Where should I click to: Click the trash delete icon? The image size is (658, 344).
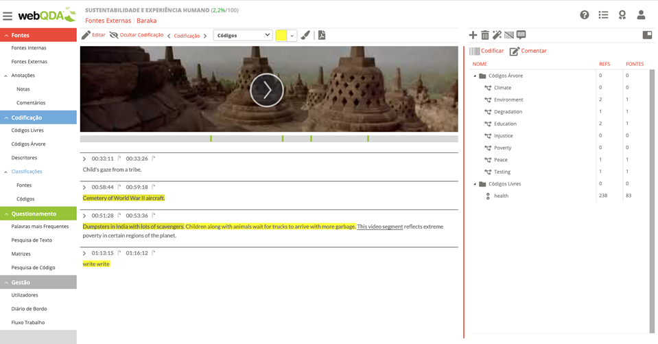484,35
